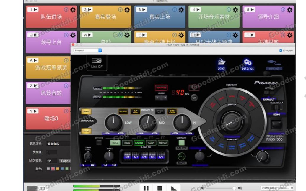This screenshot has width=306, height=191.
Task: Click the ROLL X-PAD button
Action: coord(115,143)
